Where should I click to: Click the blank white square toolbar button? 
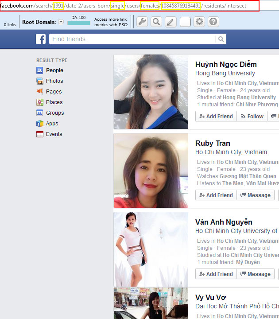[185, 22]
